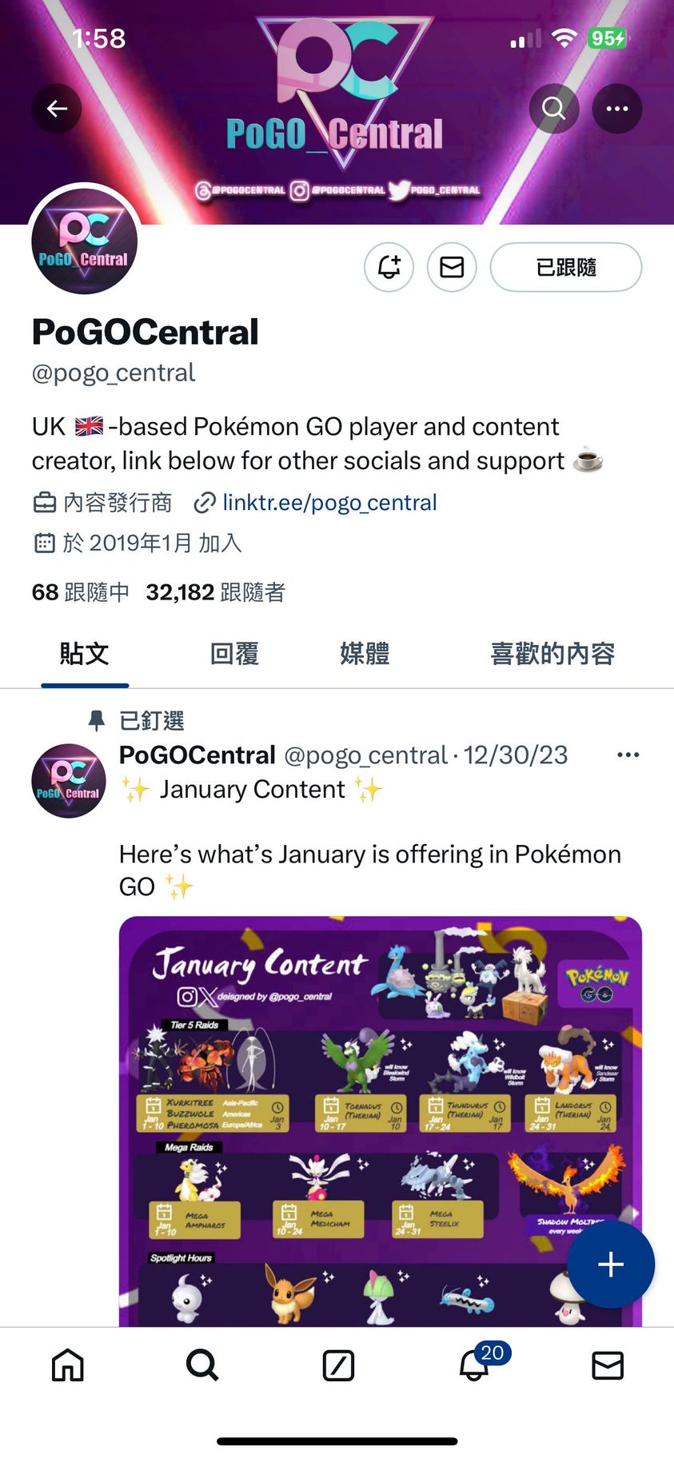The height and width of the screenshot is (1458, 674).
Task: Open profile search magnifier icon
Action: (x=554, y=108)
